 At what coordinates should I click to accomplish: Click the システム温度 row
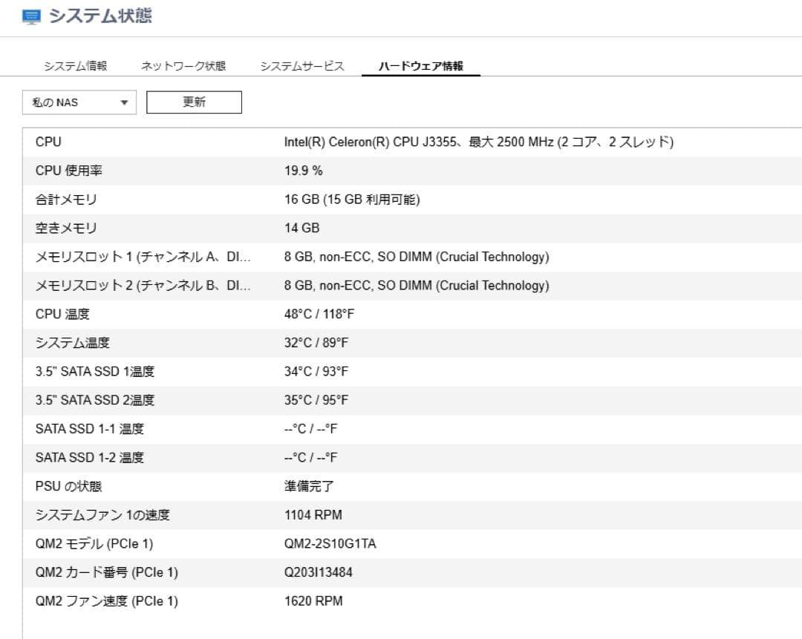tap(401, 342)
